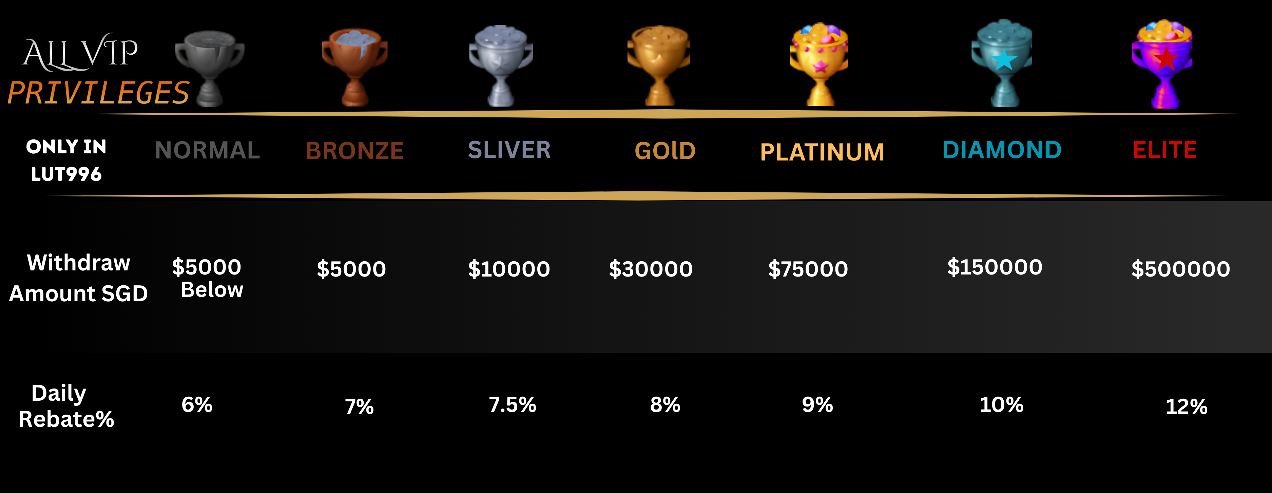
Task: Open the DIAMOND tier heading
Action: (x=1002, y=150)
